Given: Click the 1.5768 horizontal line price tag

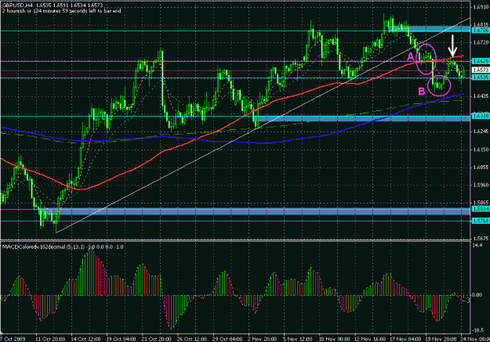Looking at the screenshot, I should pyautogui.click(x=481, y=221).
